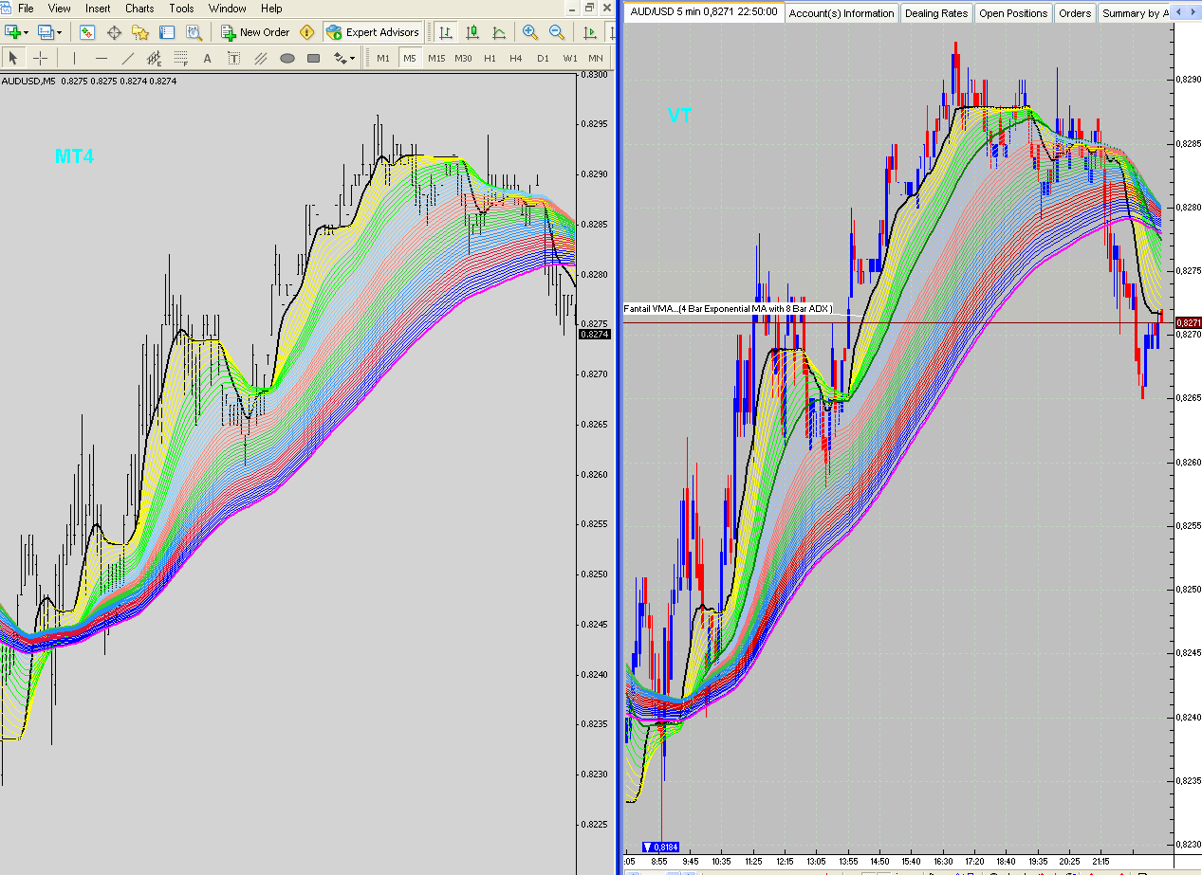The width and height of the screenshot is (1202, 875).
Task: Switch chart to candlesticks display
Action: point(472,32)
